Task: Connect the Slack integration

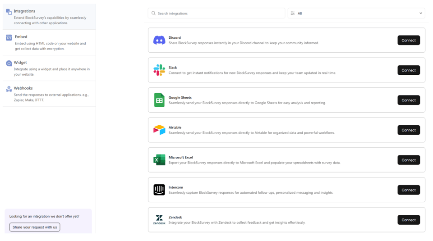Action: [409, 70]
